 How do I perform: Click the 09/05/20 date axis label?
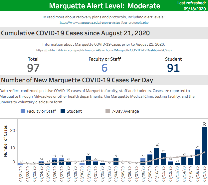pyautogui.click(x=123, y=174)
